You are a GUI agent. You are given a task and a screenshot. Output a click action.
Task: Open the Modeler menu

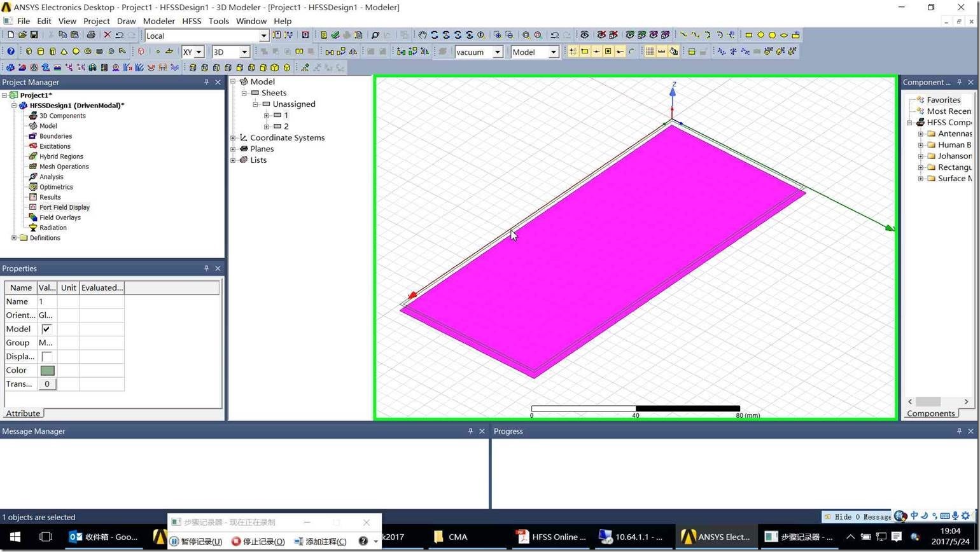tap(158, 21)
